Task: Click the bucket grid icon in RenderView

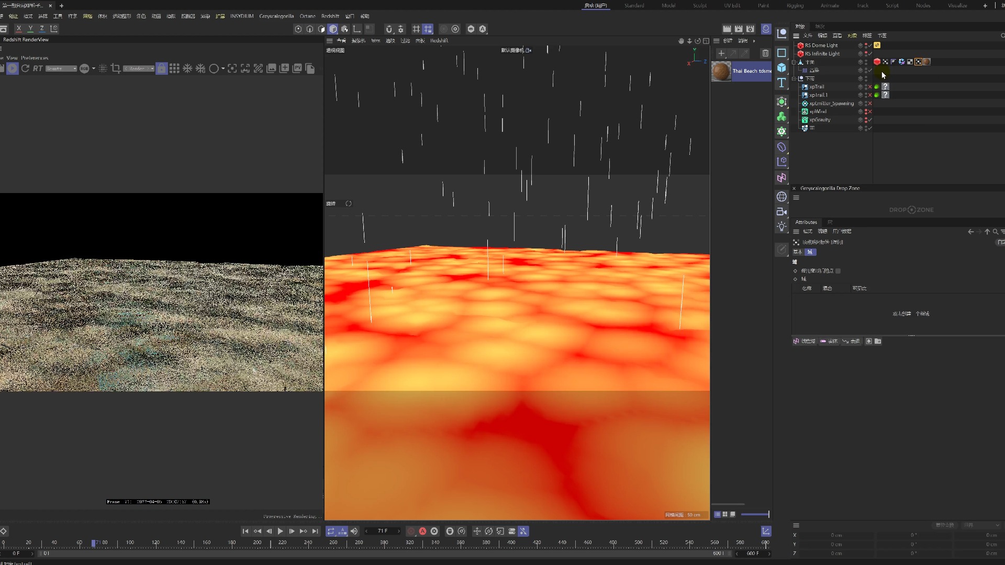Action: (174, 69)
